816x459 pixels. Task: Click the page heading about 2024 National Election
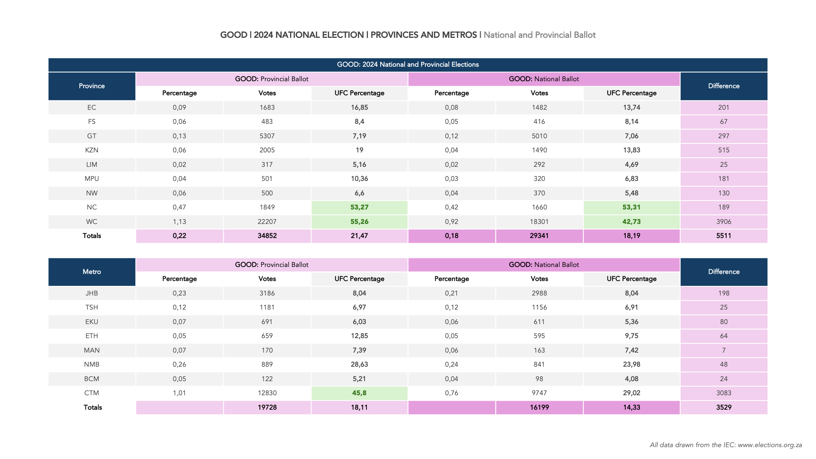408,35
